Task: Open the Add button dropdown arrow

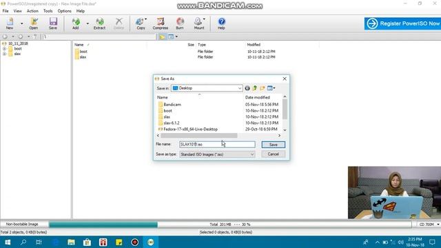Action: click(x=88, y=23)
